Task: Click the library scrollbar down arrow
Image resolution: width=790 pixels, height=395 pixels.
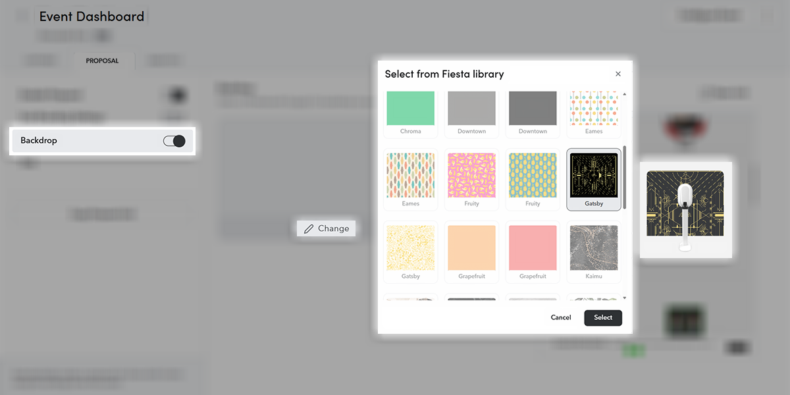Action: 625,298
